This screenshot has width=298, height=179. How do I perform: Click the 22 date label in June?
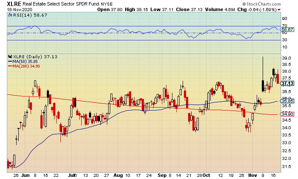[56, 175]
